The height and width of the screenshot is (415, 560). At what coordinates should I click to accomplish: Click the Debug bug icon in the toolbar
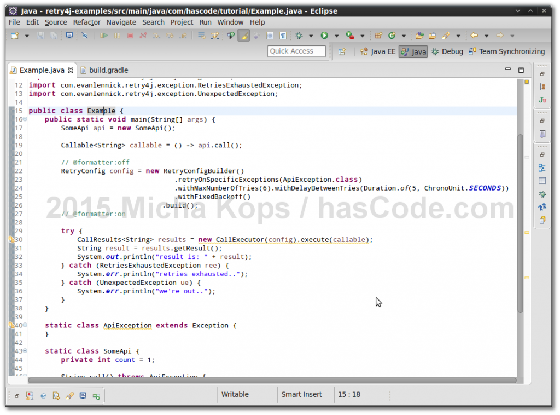pos(298,35)
